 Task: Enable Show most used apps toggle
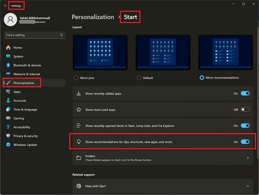[x=245, y=110]
